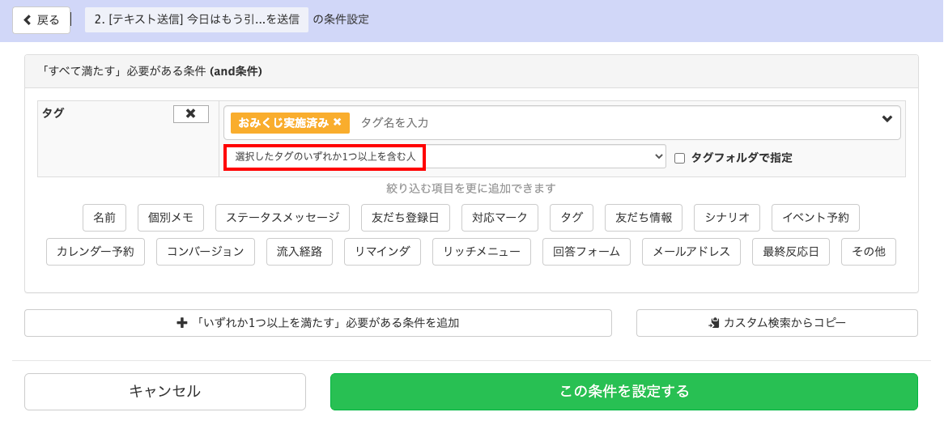Add a 名前 filter condition

(104, 218)
